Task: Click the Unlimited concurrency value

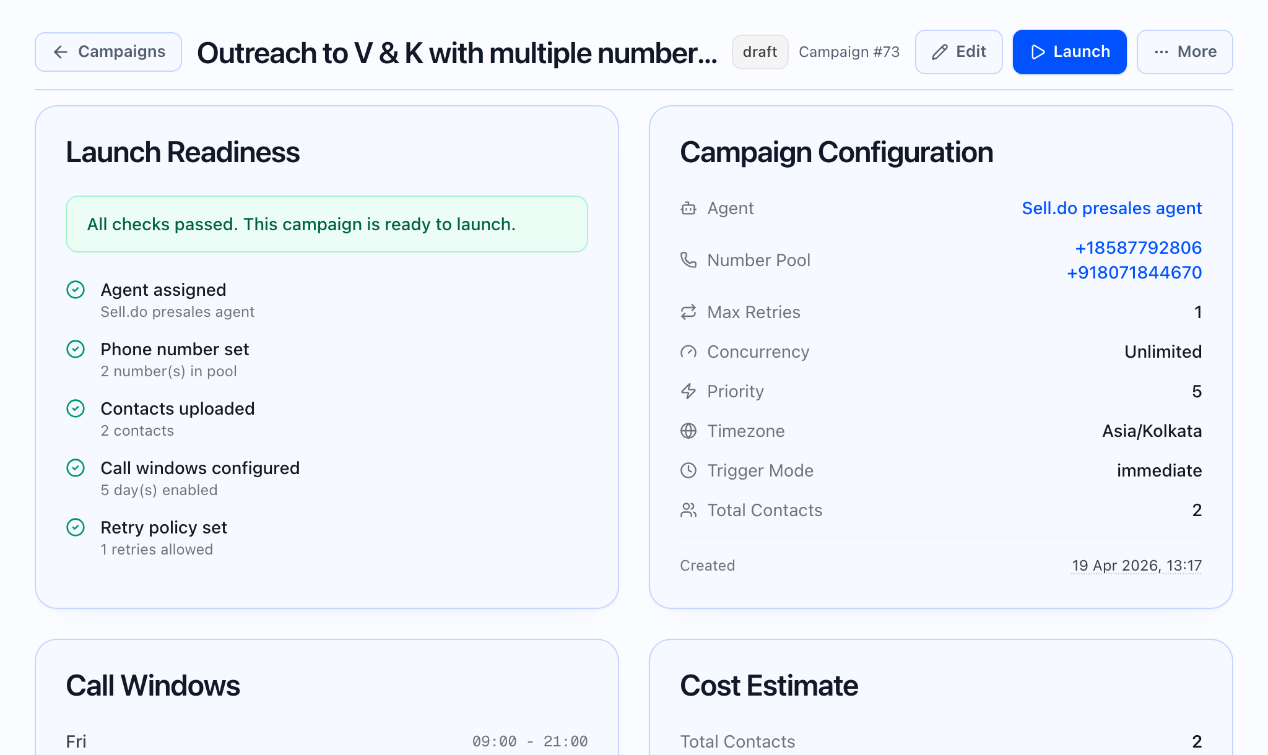Action: pyautogui.click(x=1163, y=352)
